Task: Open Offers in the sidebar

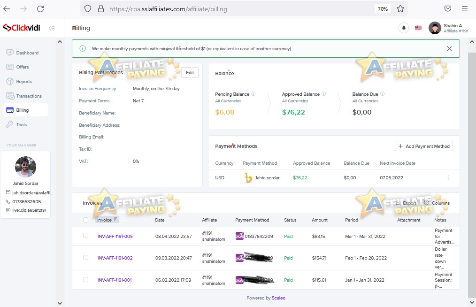Action: [x=26, y=67]
